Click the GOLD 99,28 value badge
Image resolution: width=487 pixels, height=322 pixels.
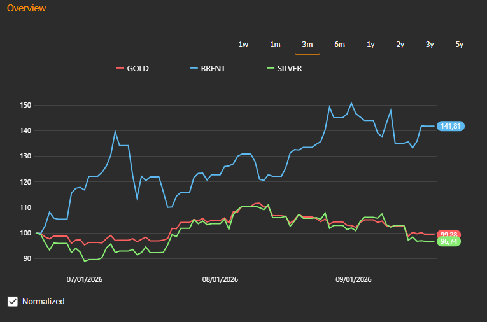pos(449,234)
